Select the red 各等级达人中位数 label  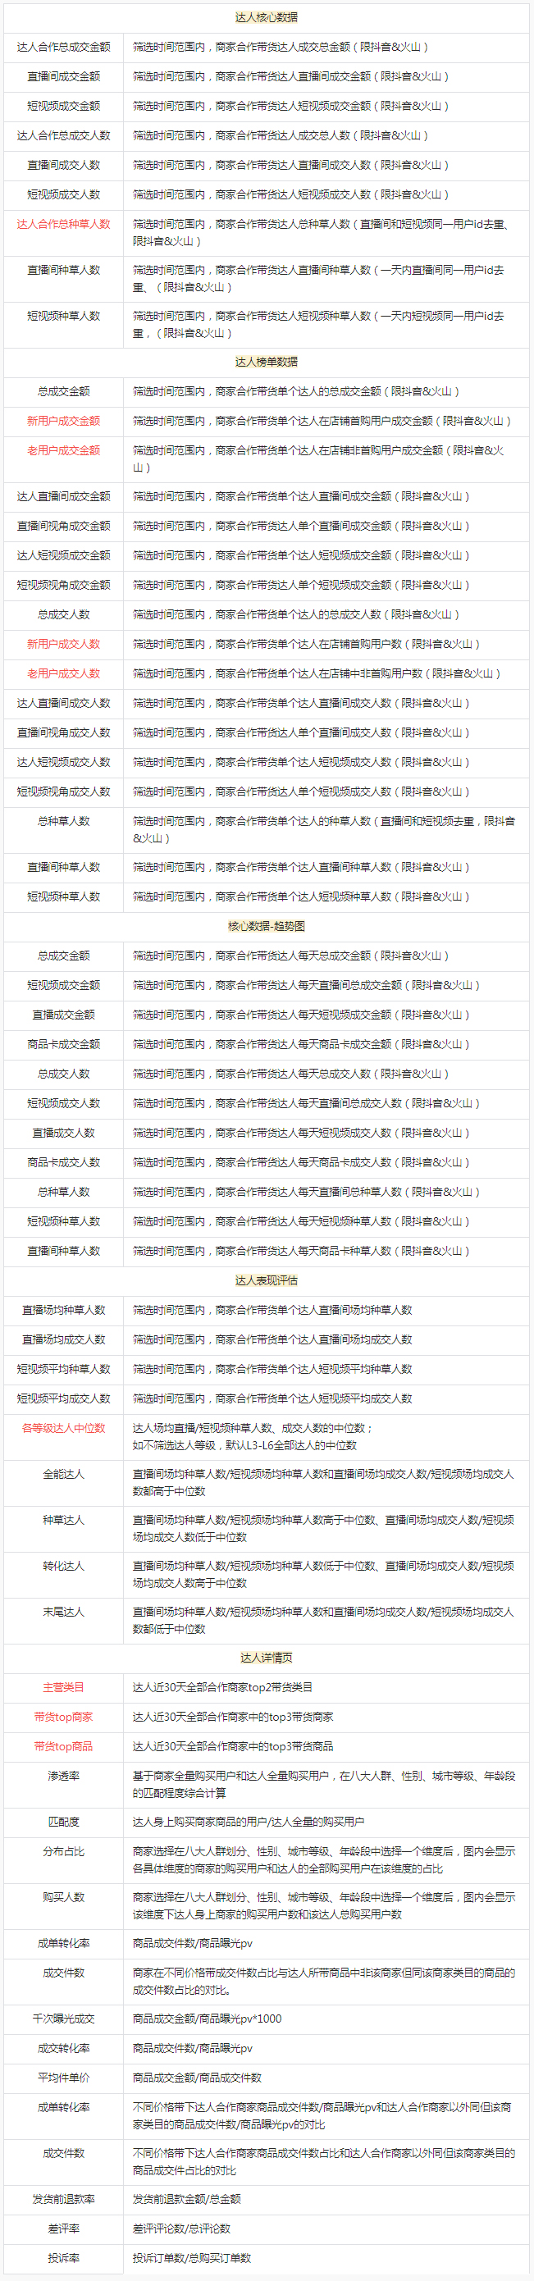(x=64, y=1427)
